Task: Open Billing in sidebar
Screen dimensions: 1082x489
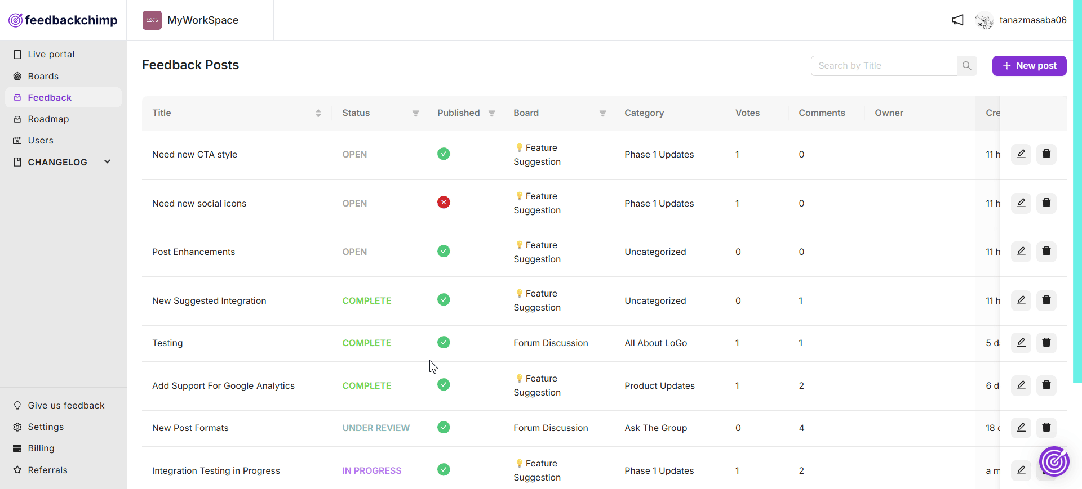Action: (63, 448)
